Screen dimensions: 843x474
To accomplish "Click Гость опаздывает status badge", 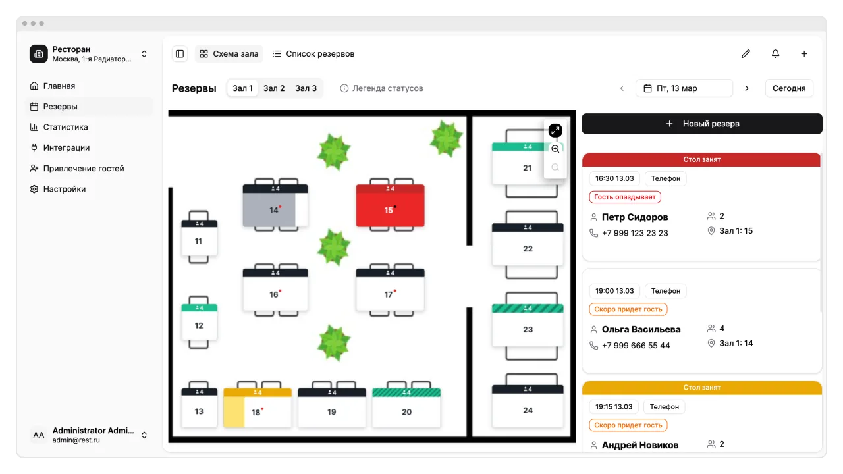I will click(x=625, y=197).
